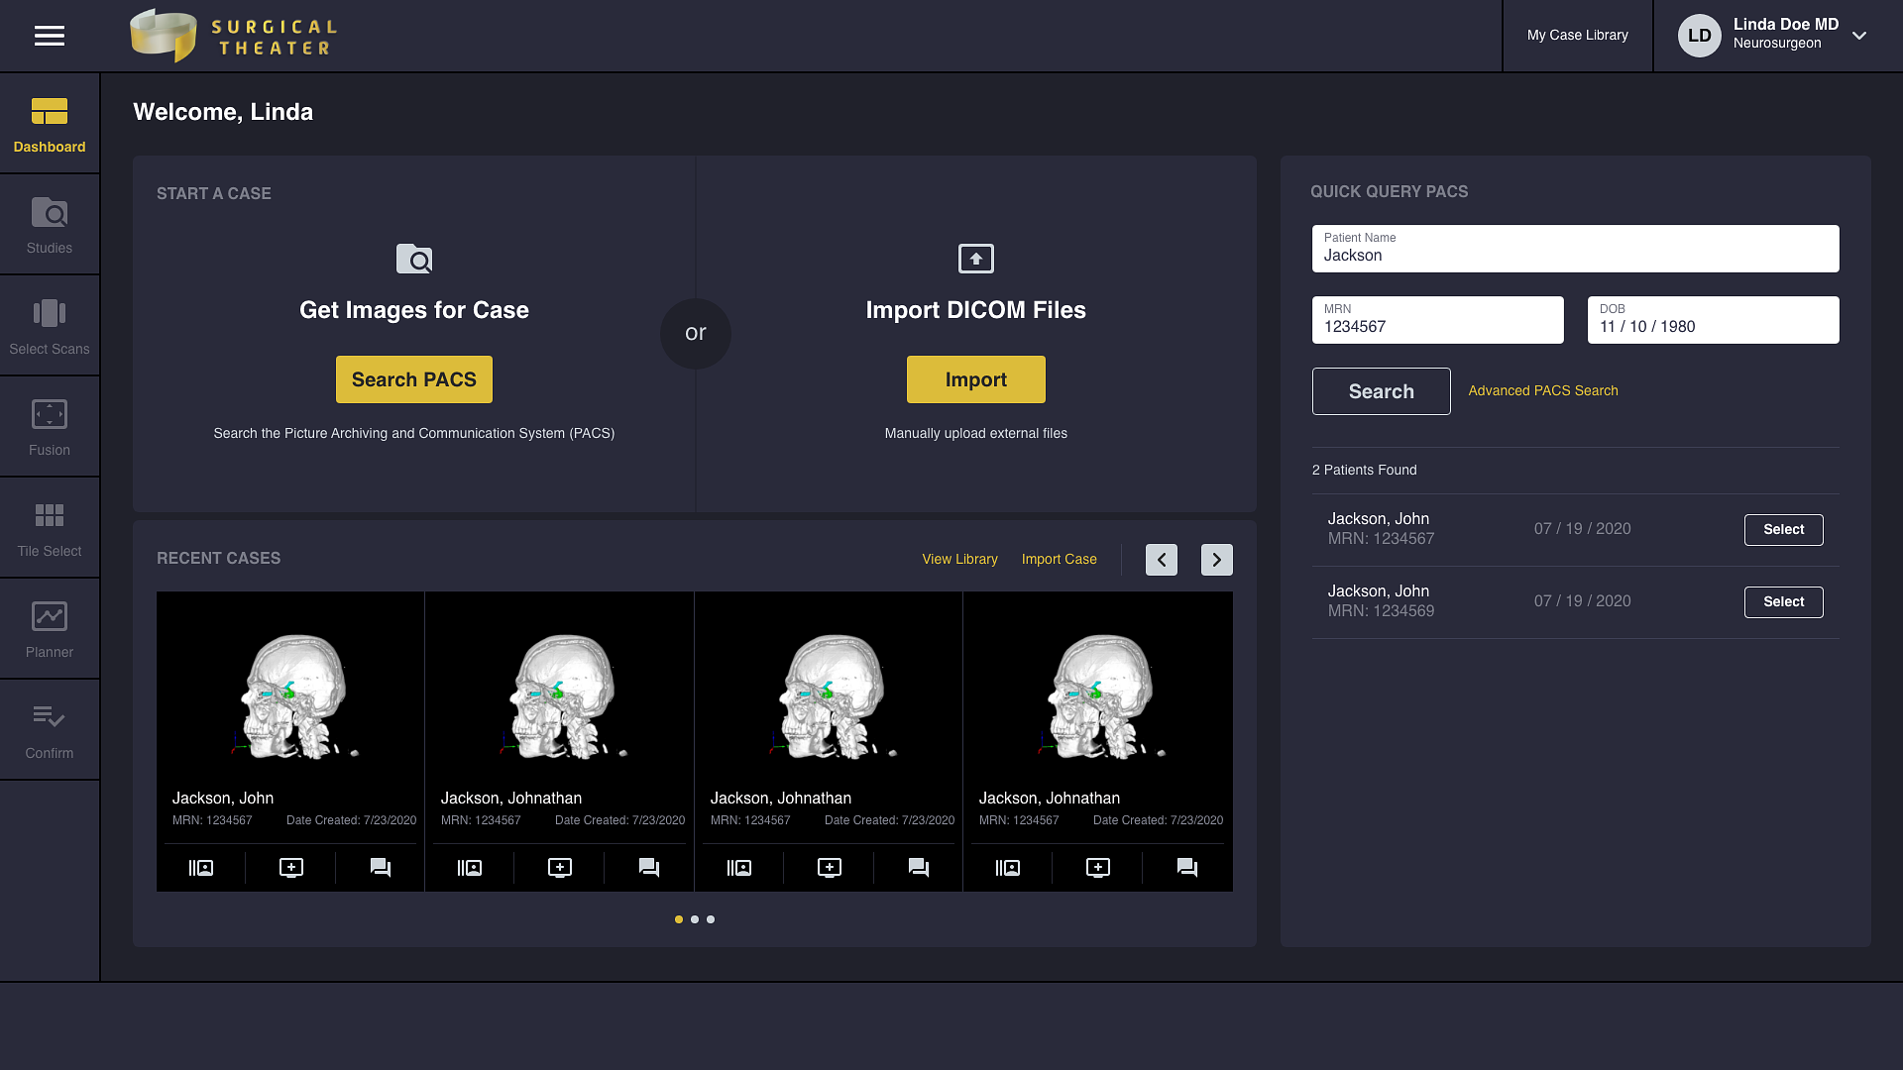Open library icon on fourth case card
This screenshot has width=1903, height=1070.
1008,868
